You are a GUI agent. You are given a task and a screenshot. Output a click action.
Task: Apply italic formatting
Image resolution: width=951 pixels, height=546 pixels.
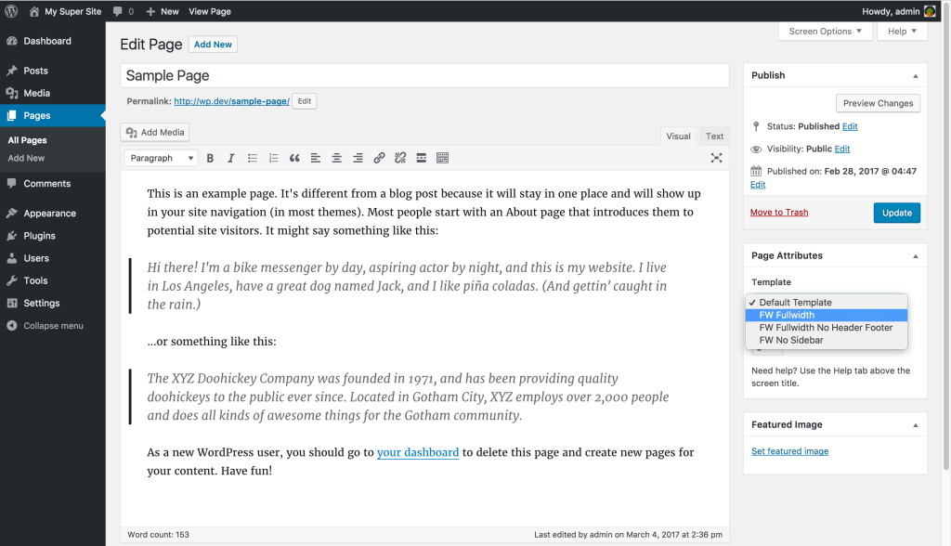click(230, 158)
